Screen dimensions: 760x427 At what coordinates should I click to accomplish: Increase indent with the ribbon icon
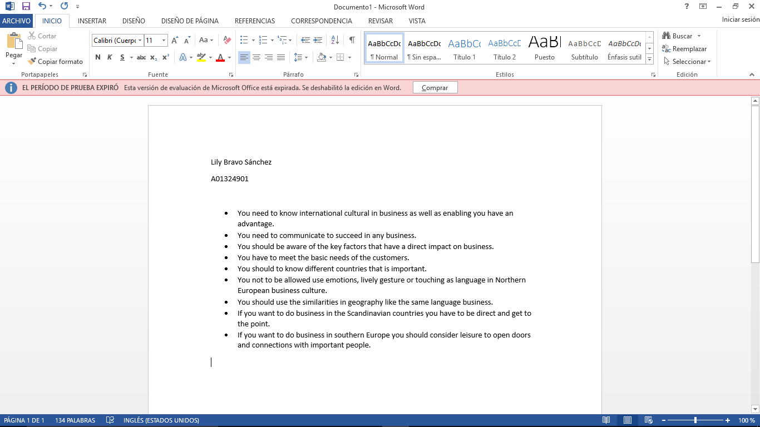click(x=318, y=40)
